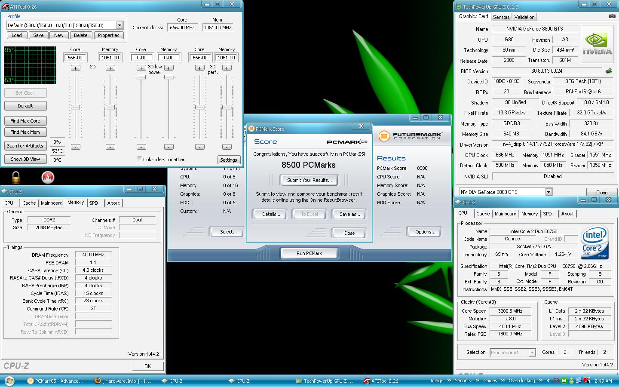The height and width of the screenshot is (387, 619).
Task: Expand the Overclocking toolbar chevron in taskbar
Action: (x=540, y=381)
